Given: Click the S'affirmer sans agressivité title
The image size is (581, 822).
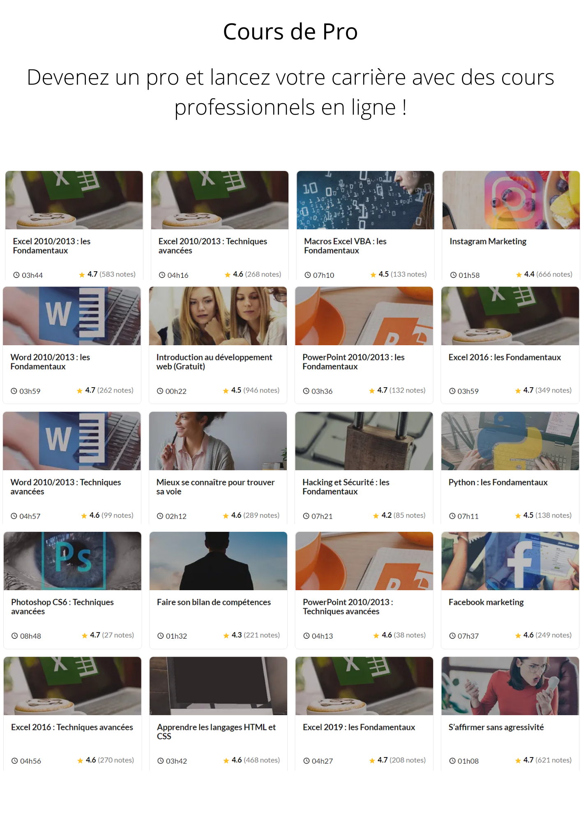Looking at the screenshot, I should click(496, 727).
